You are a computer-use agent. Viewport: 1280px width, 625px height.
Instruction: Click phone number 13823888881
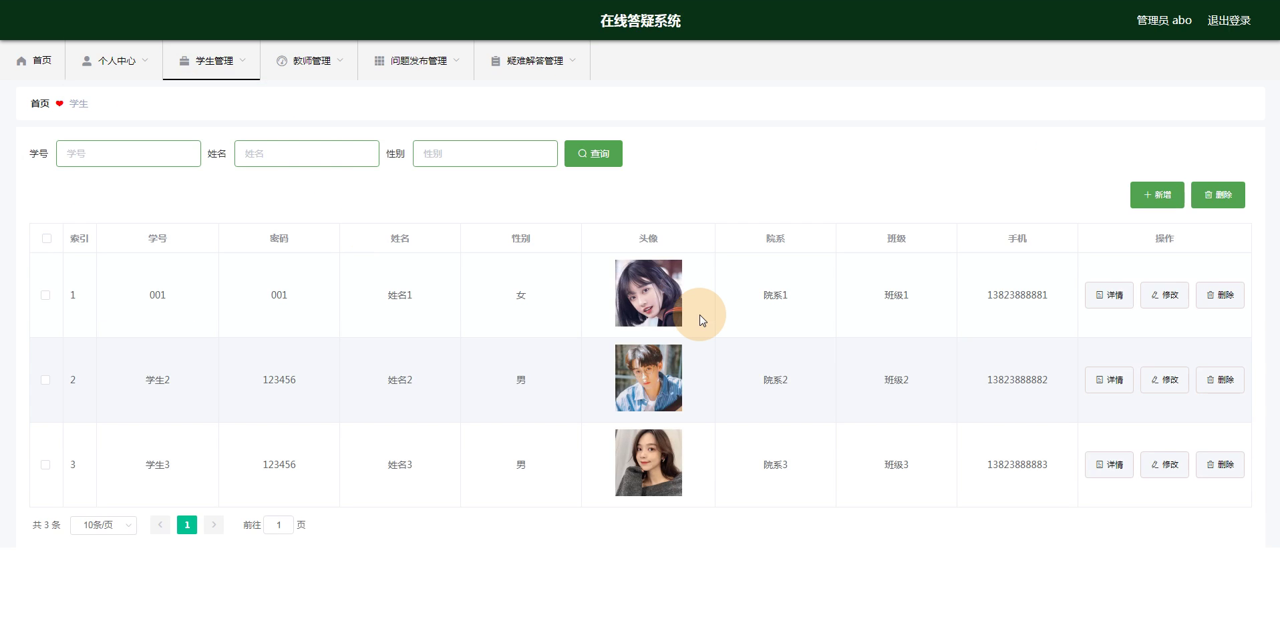(1017, 295)
